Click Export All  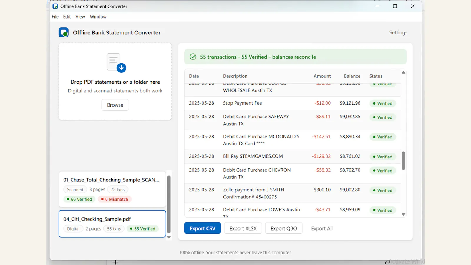point(322,228)
